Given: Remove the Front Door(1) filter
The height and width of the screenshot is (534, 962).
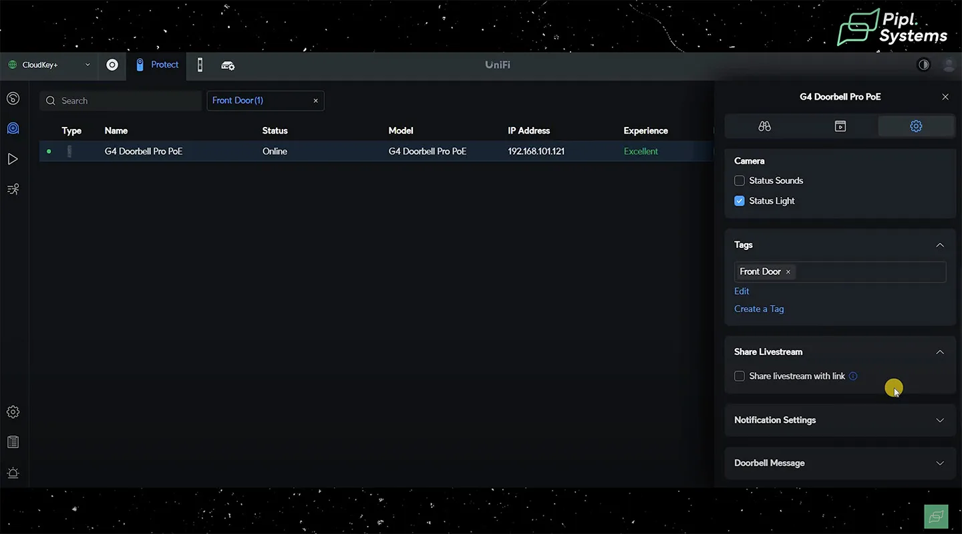Looking at the screenshot, I should tap(316, 101).
